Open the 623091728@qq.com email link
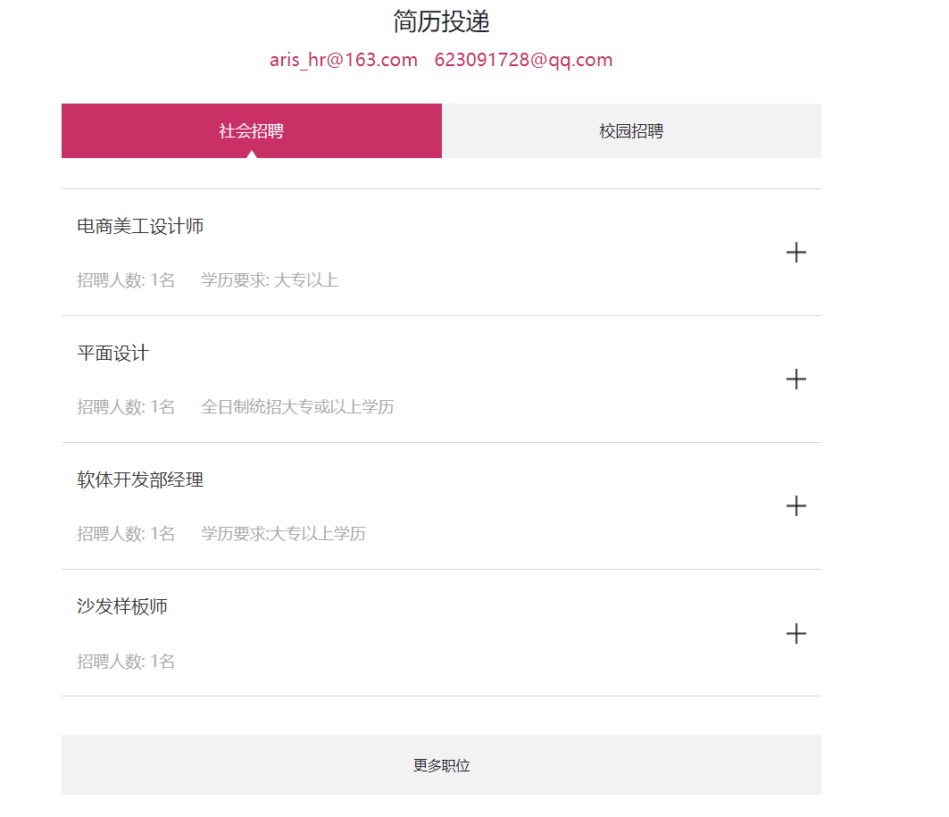The image size is (949, 817). pyautogui.click(x=523, y=60)
